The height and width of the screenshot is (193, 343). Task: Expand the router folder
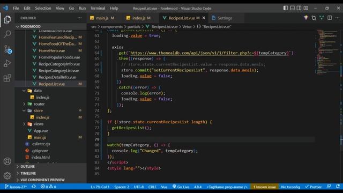coord(51,104)
